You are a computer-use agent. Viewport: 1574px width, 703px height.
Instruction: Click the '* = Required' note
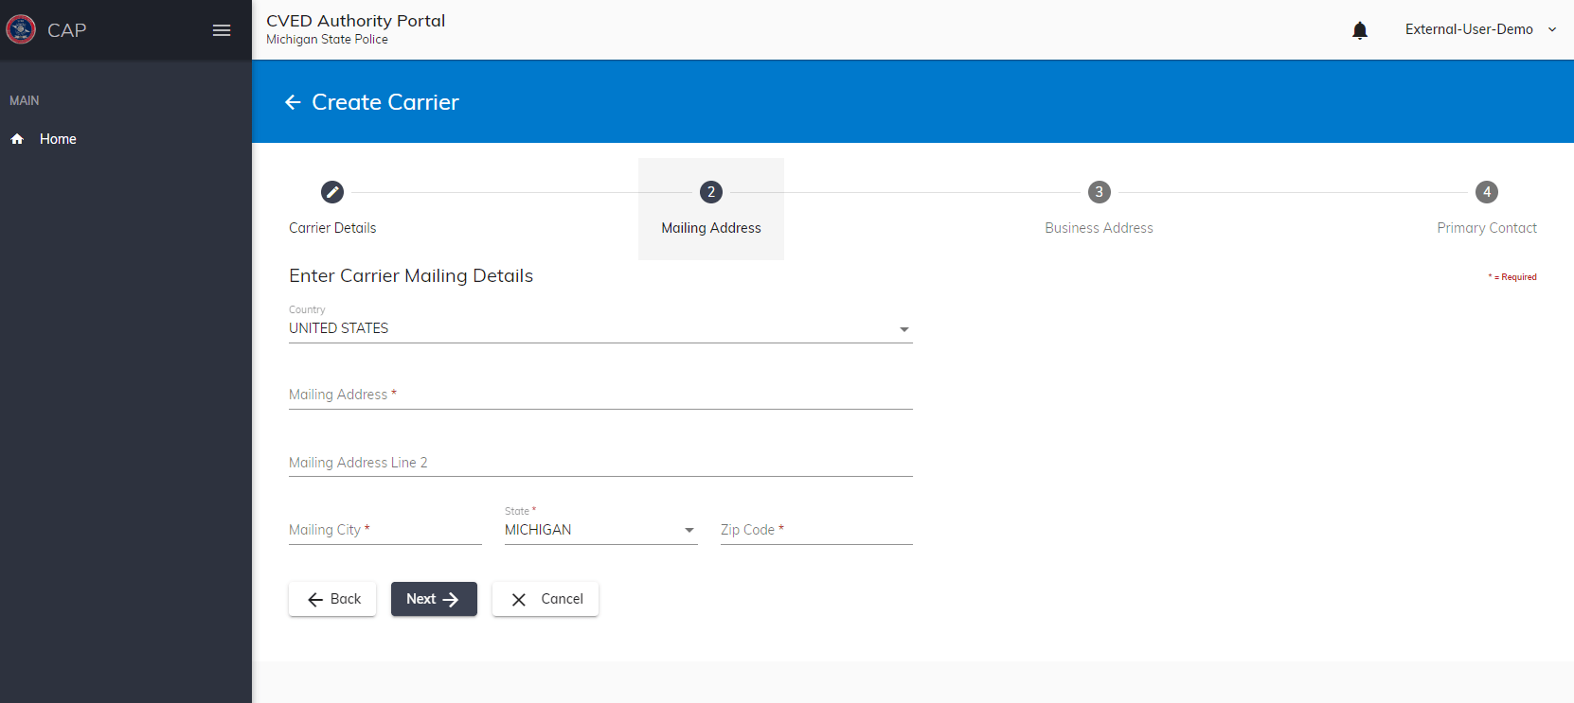pos(1512,277)
